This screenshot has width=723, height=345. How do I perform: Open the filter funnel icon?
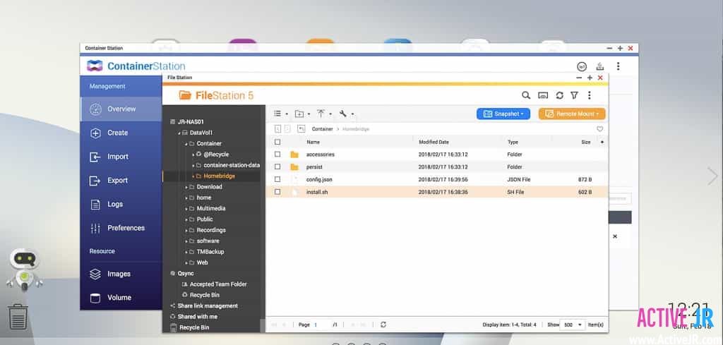pos(575,95)
